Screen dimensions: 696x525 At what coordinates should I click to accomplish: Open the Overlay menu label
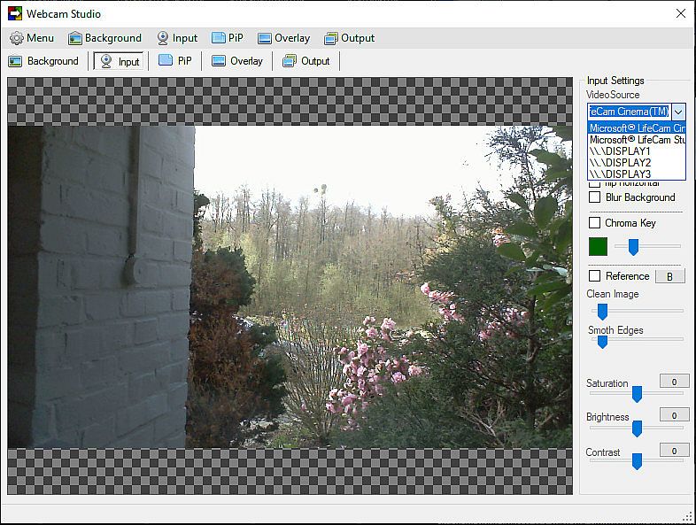[292, 38]
